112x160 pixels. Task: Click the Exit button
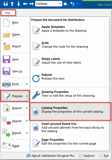104,156
